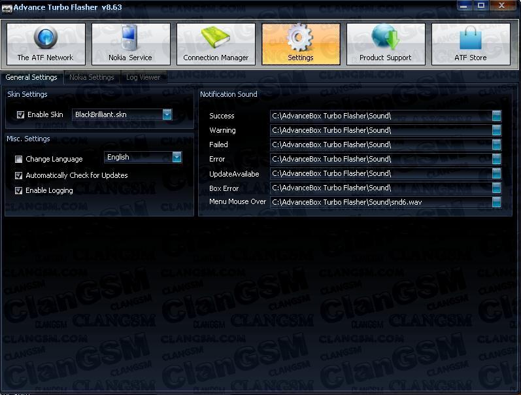This screenshot has width=521, height=395.
Task: Toggle the Enable Logging checkbox
Action: point(18,190)
